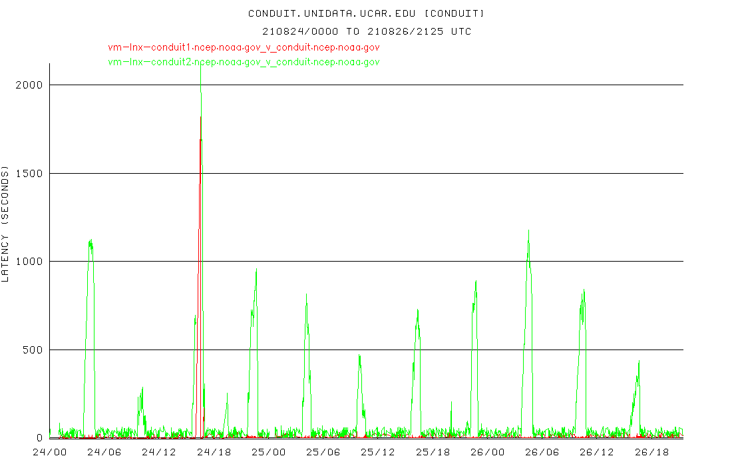Click the 1500 y-axis tick label
This screenshot has width=732, height=466.
(29, 174)
